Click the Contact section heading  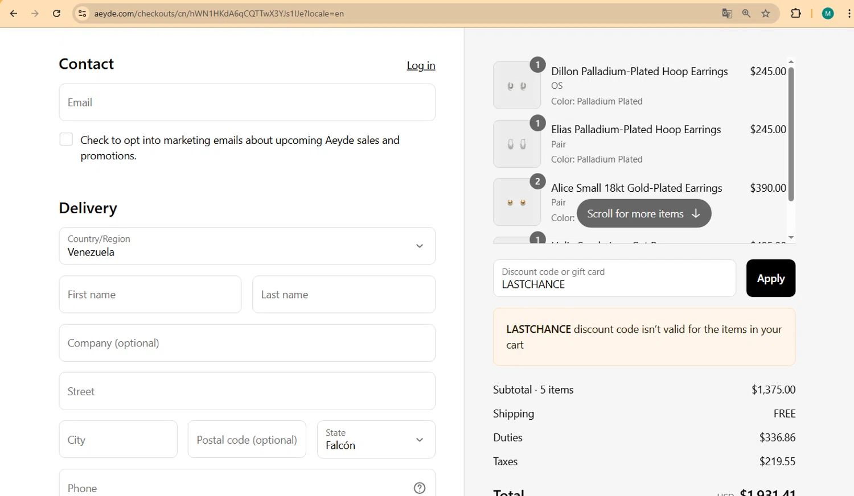(x=87, y=64)
